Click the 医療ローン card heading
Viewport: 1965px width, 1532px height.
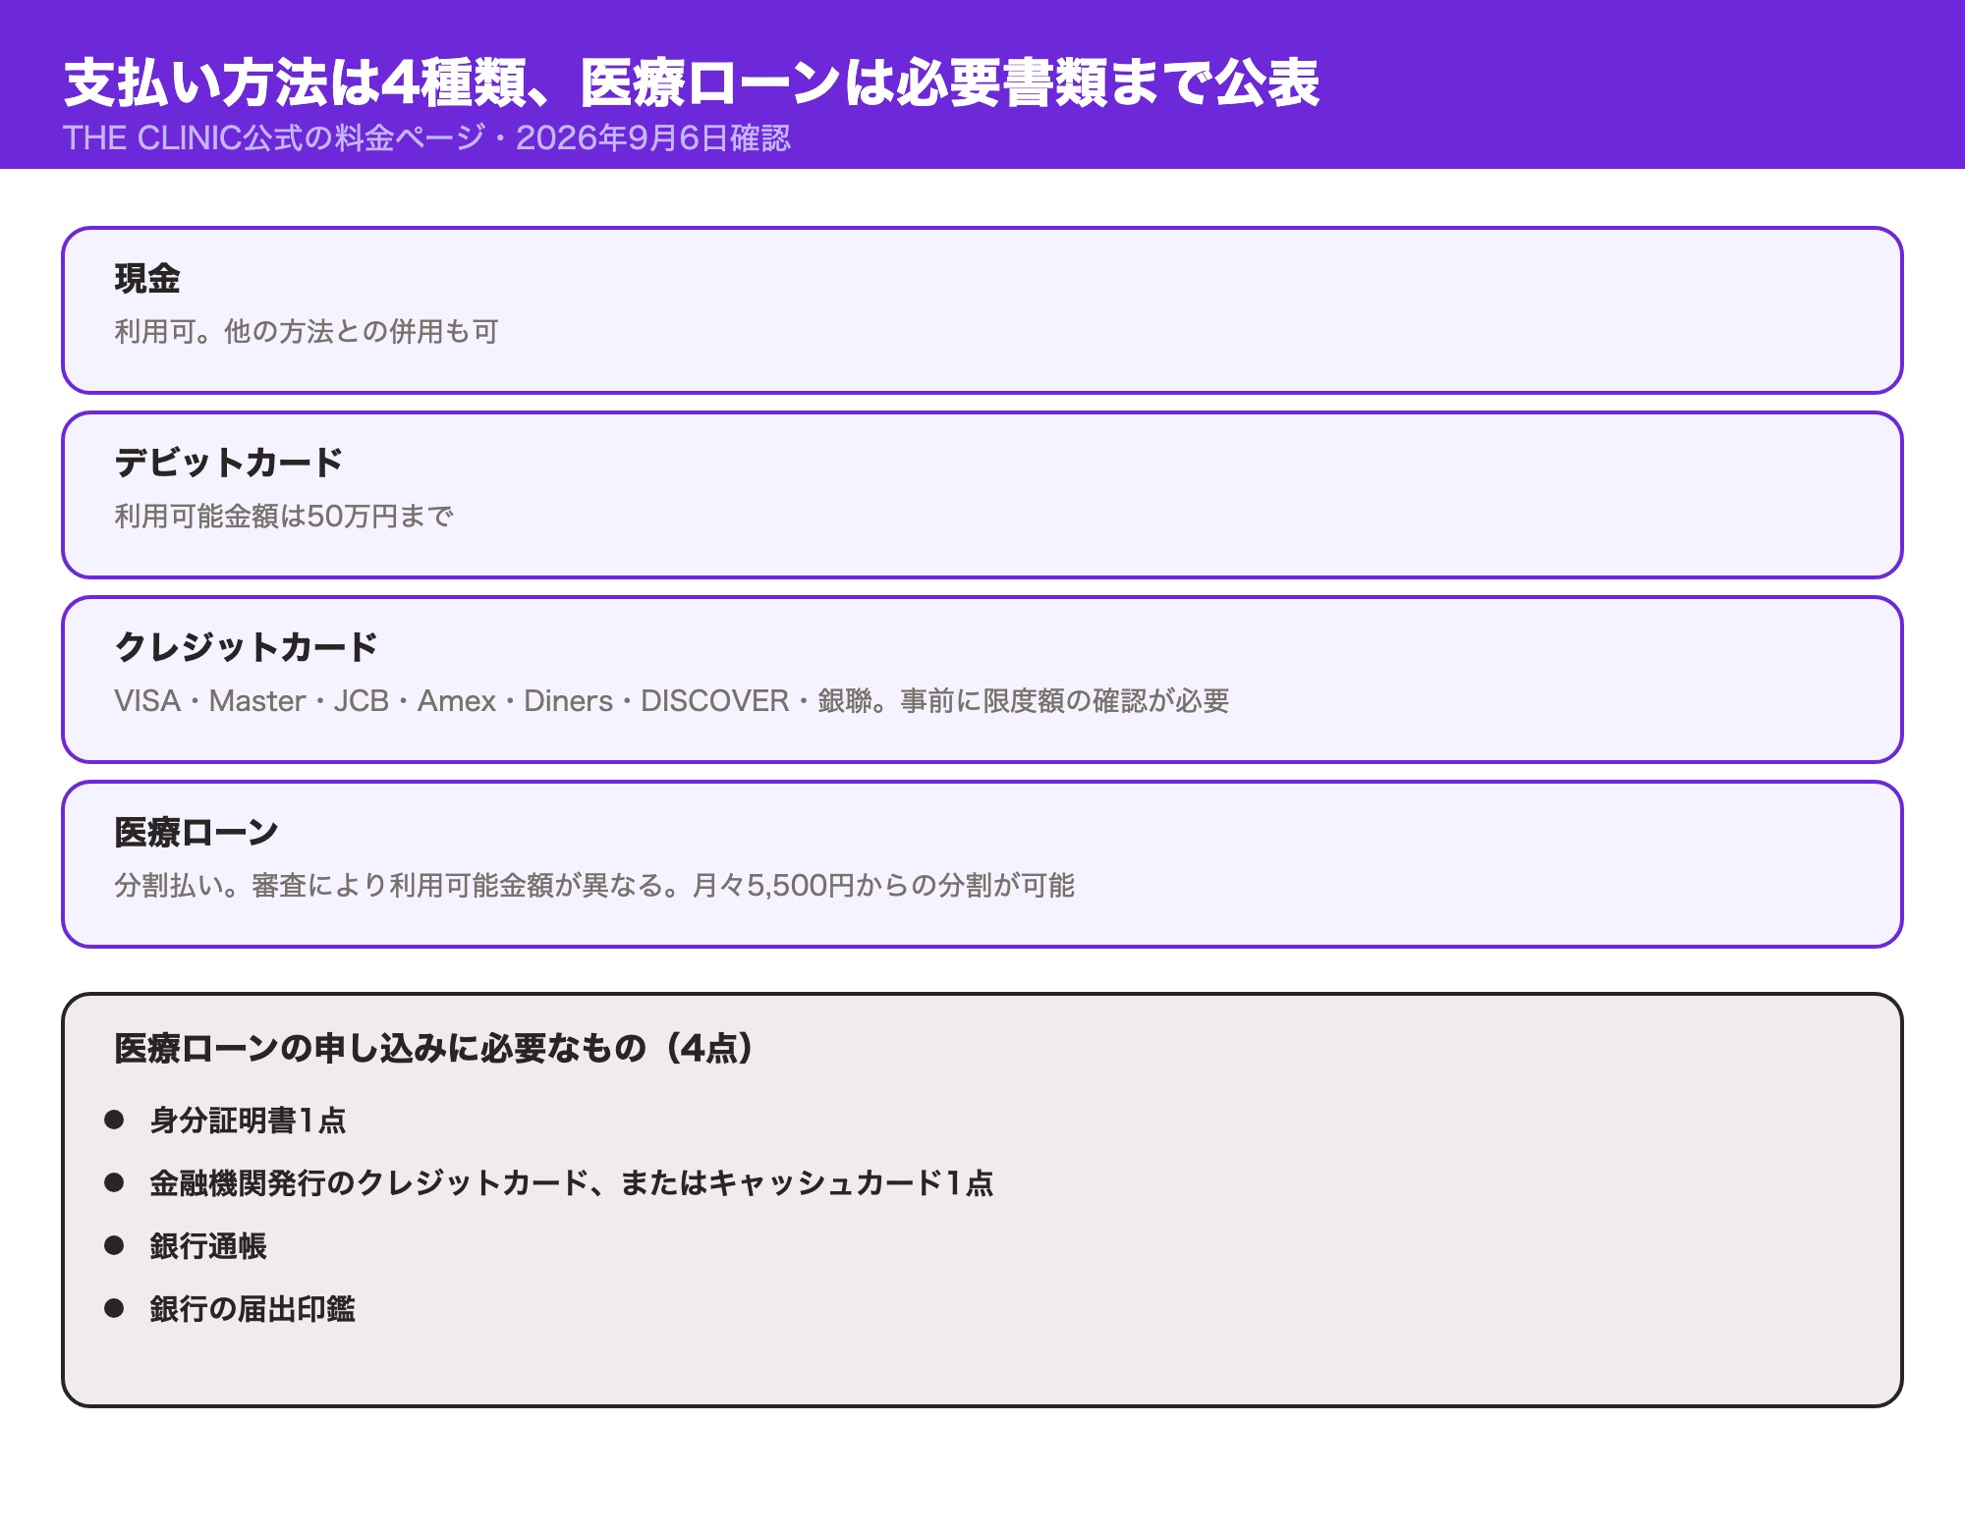pyautogui.click(x=196, y=833)
